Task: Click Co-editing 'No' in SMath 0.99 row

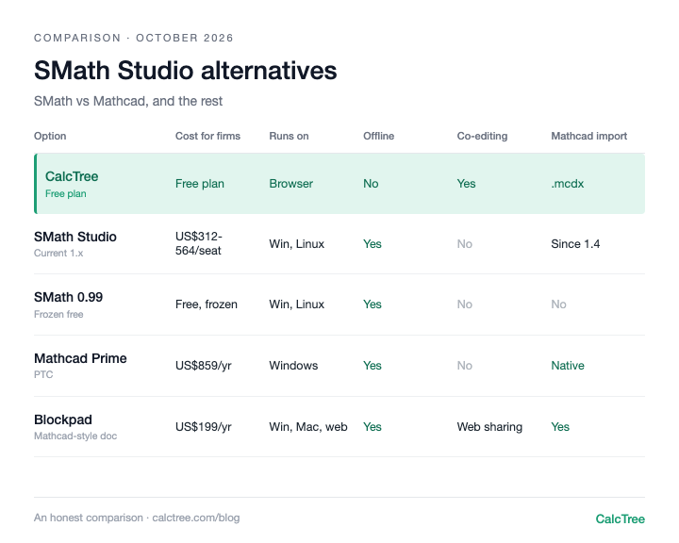Action: pyautogui.click(x=465, y=304)
